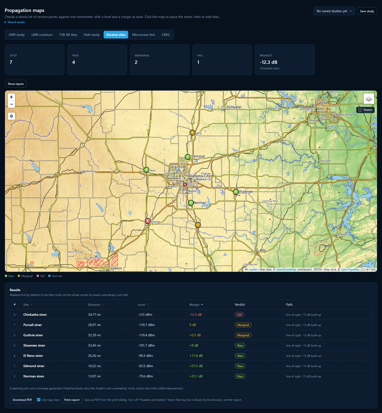Image resolution: width=382 pixels, height=413 pixels.
Task: Select map marker 2 at Norman
Action: pos(191,203)
